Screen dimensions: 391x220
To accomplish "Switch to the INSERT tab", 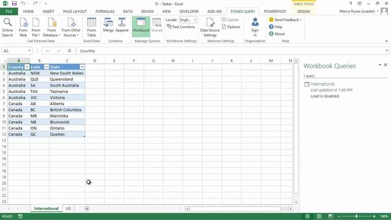I will click(x=48, y=12).
